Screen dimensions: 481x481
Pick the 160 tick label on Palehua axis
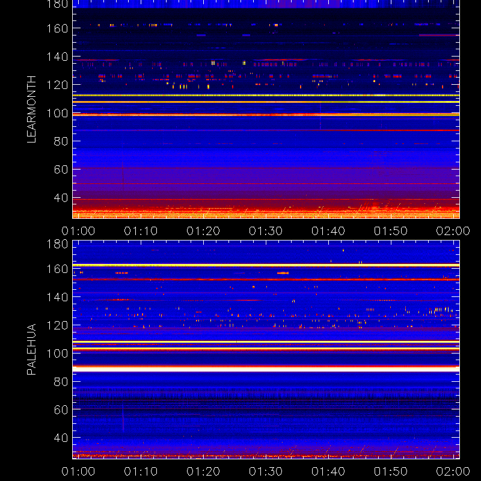(x=57, y=269)
